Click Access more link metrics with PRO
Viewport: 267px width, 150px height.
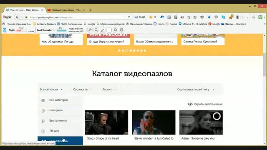tap(76, 30)
